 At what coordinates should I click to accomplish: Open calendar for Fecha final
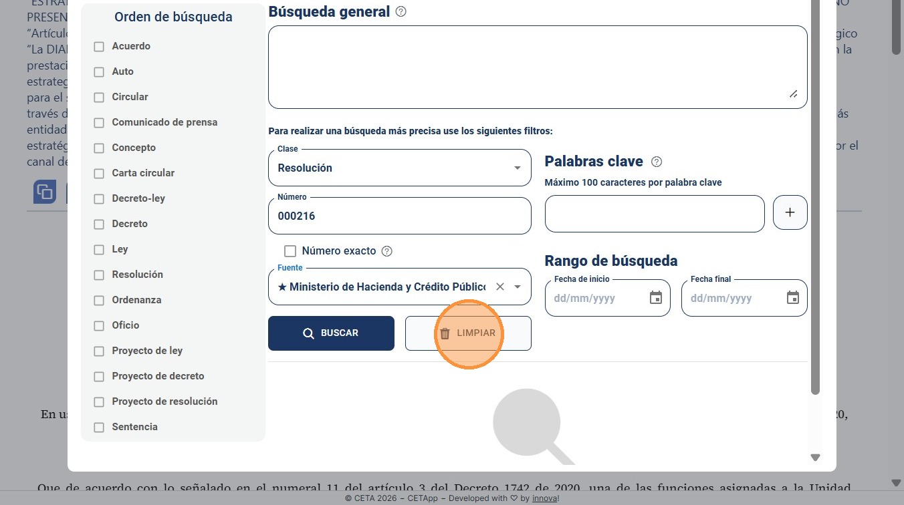pyautogui.click(x=793, y=298)
